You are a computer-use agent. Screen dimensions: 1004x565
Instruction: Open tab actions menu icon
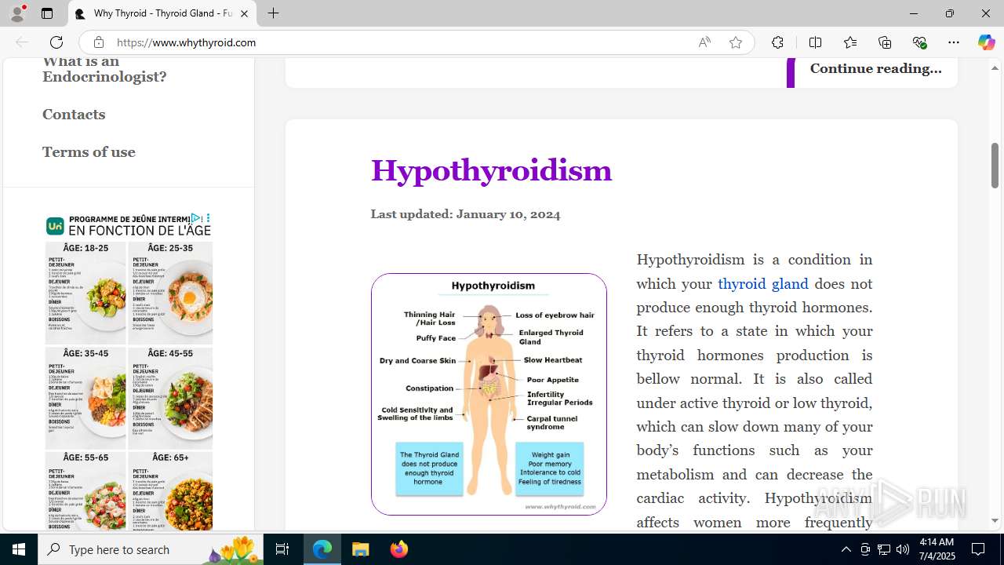pyautogui.click(x=47, y=13)
